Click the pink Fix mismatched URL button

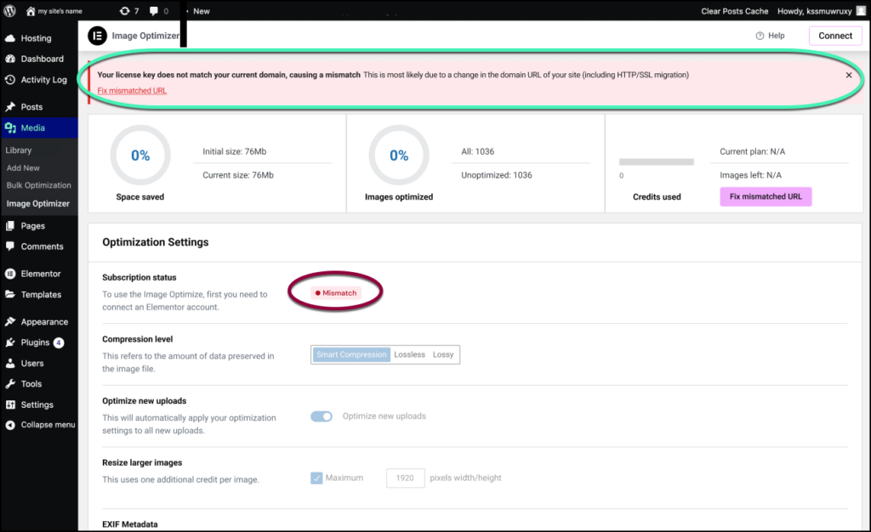(x=766, y=197)
